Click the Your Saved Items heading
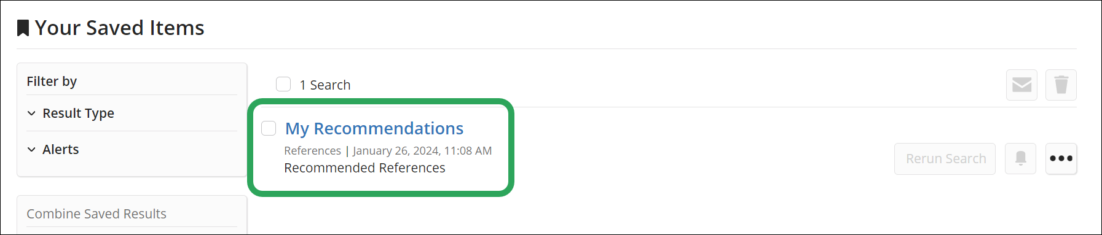The width and height of the screenshot is (1102, 235). [x=119, y=28]
